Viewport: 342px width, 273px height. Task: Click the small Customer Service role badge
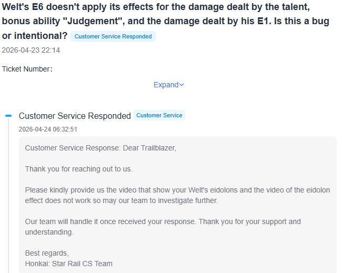159,116
